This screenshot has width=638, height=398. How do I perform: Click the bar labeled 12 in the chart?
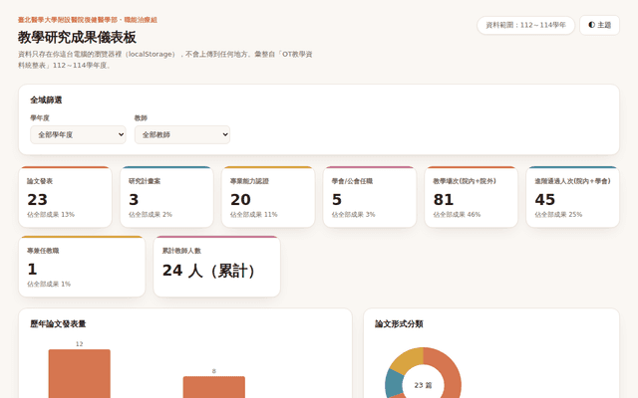(80, 374)
